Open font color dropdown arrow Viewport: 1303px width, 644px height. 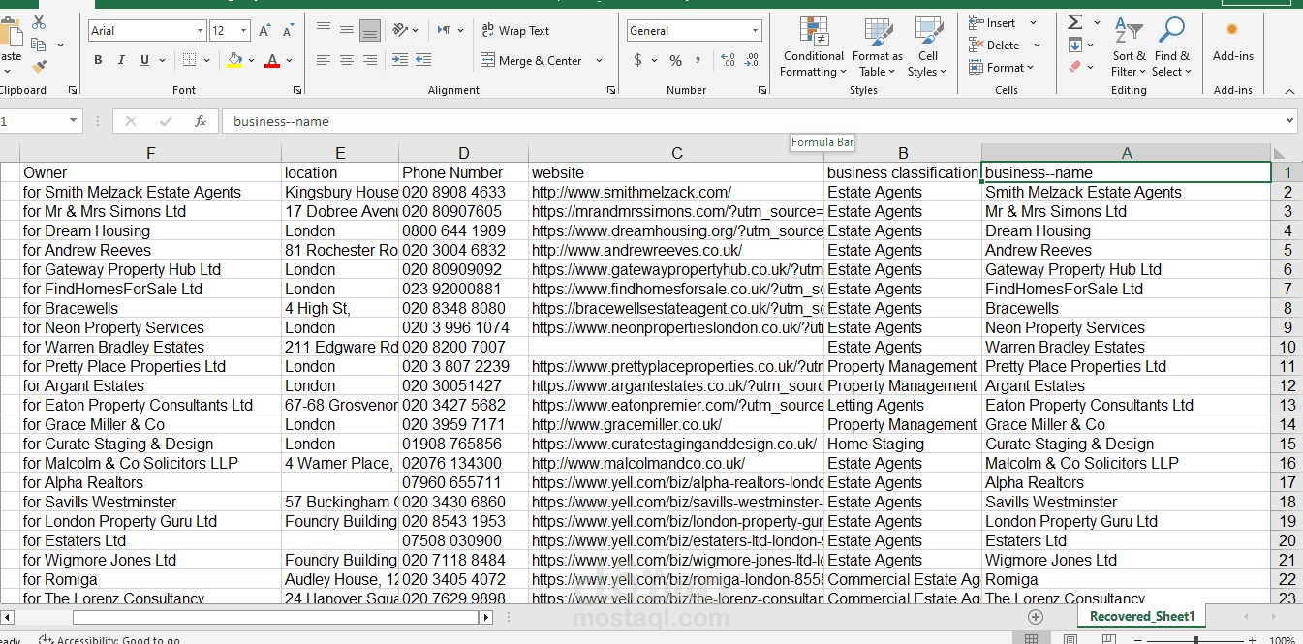290,60
